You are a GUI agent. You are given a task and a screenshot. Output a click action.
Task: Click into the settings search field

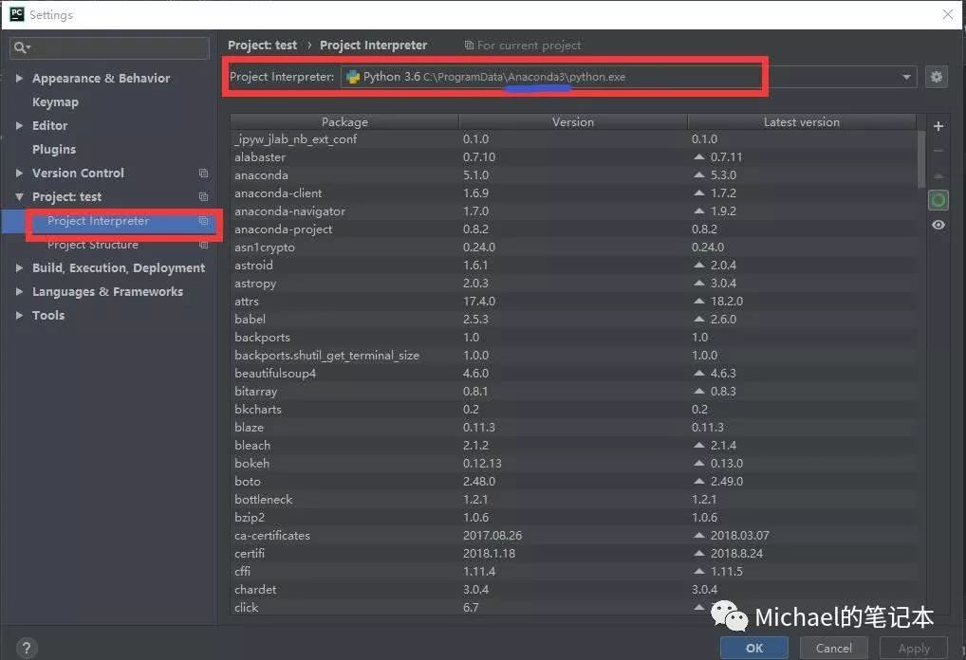point(110,48)
